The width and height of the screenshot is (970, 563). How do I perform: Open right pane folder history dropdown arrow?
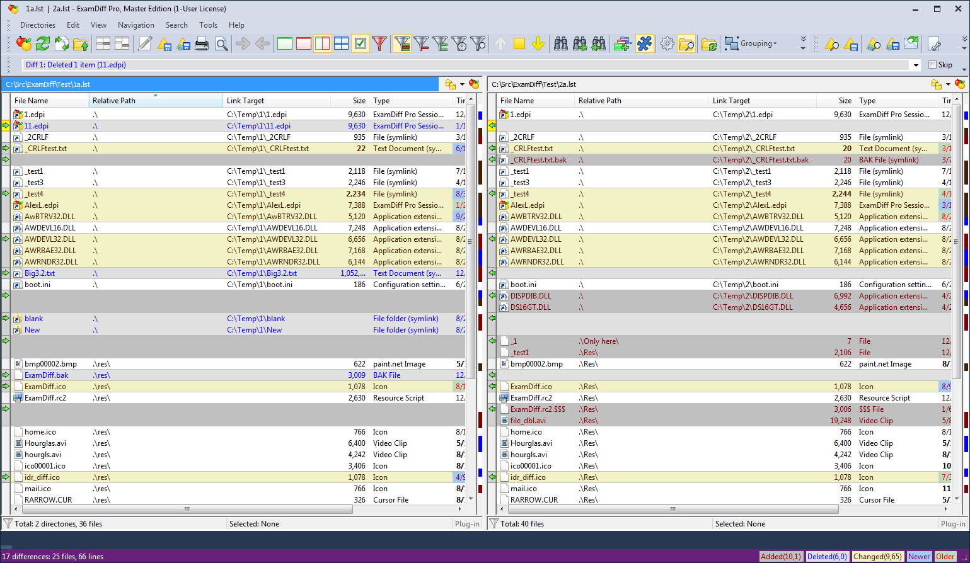point(948,84)
